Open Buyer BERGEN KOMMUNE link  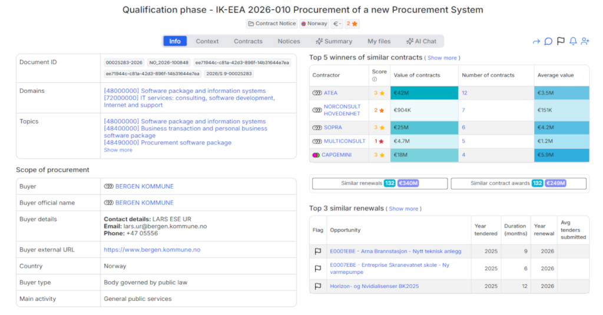(x=145, y=186)
